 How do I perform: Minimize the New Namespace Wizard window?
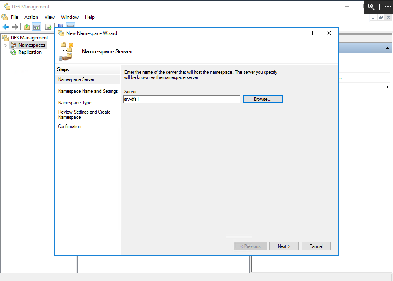[x=293, y=33]
